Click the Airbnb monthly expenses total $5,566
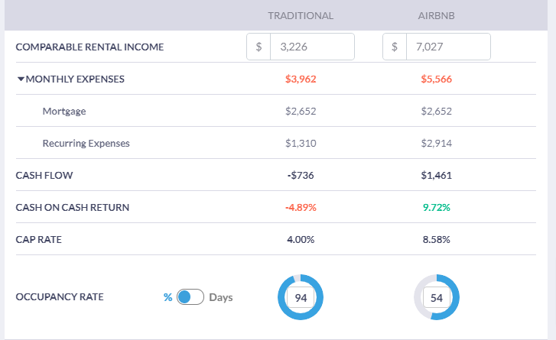The image size is (556, 340). [436, 79]
